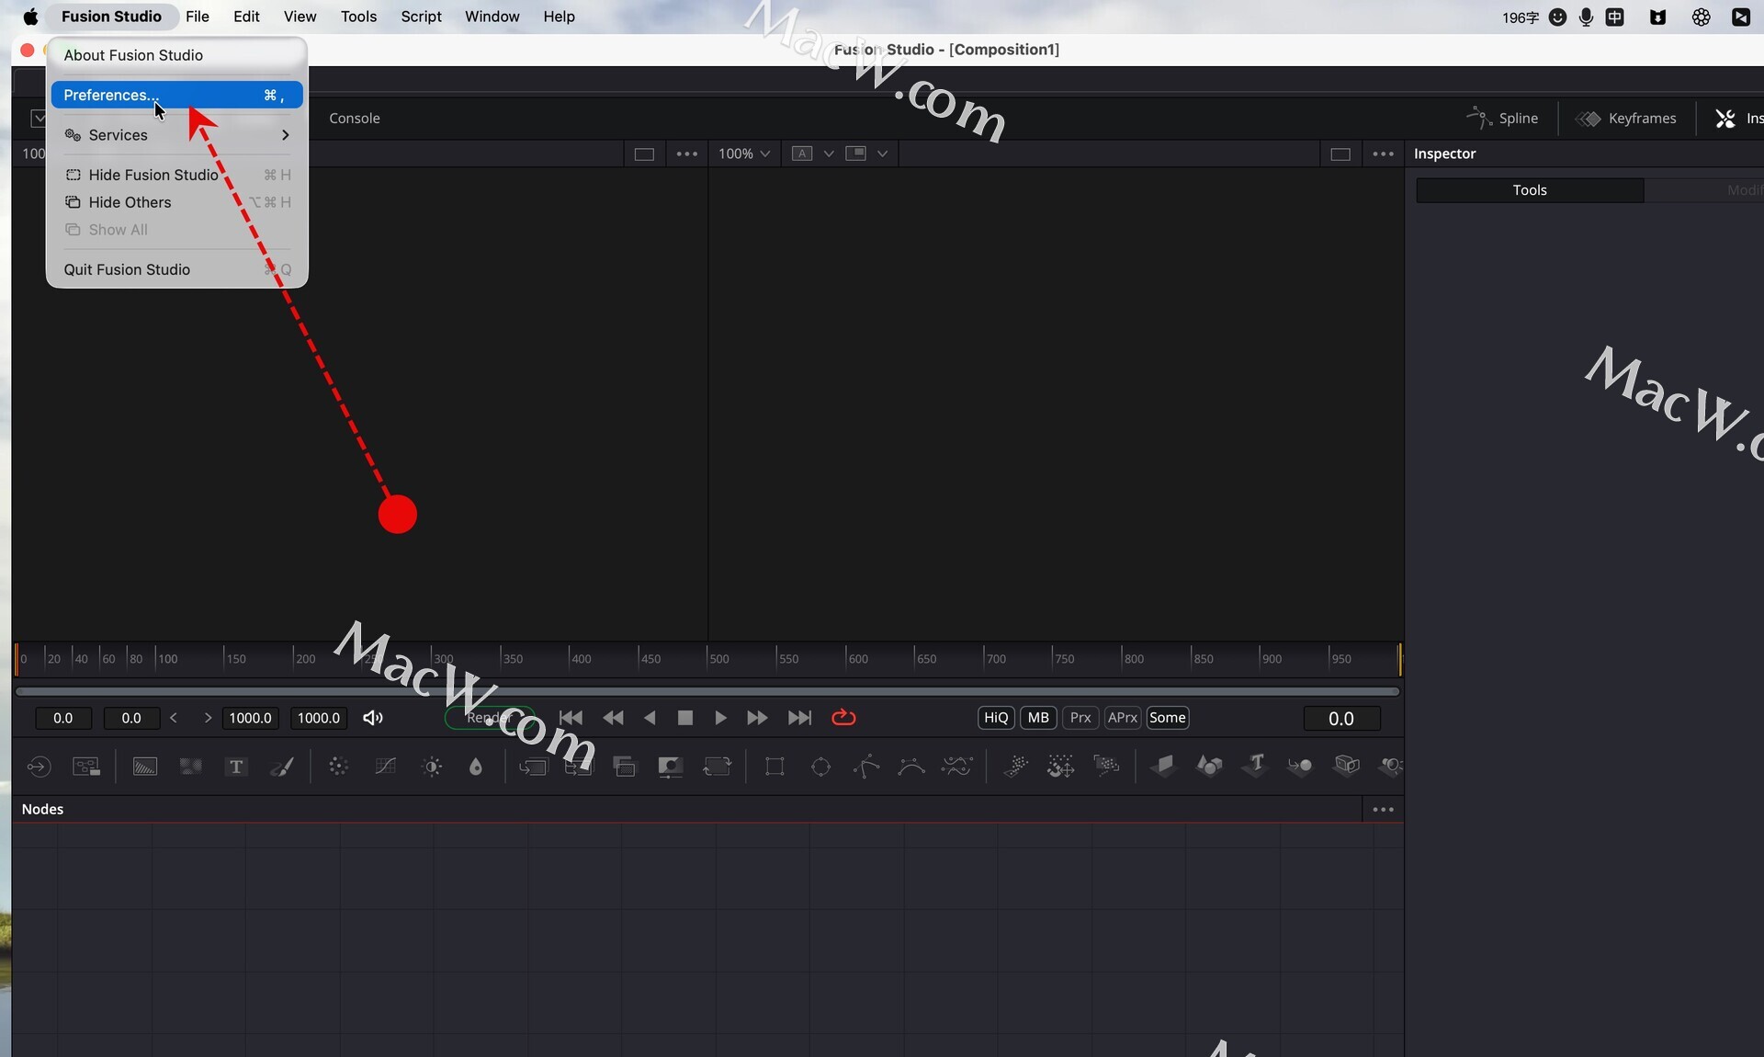
Task: Toggle the red loop playback button
Action: pos(843,718)
